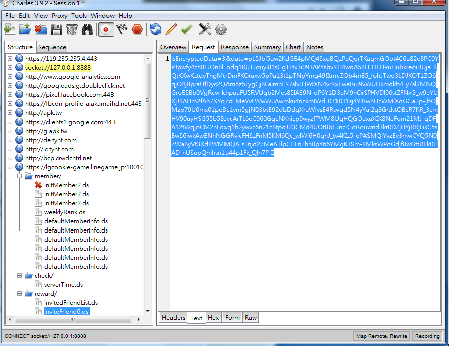Toggle the red Record button in toolbar
Viewport: 449px width, 346px height.
tap(105, 30)
